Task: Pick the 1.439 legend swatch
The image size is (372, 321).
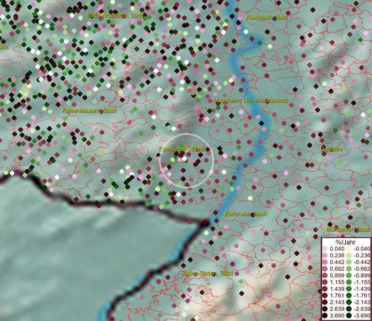Action: click(325, 289)
